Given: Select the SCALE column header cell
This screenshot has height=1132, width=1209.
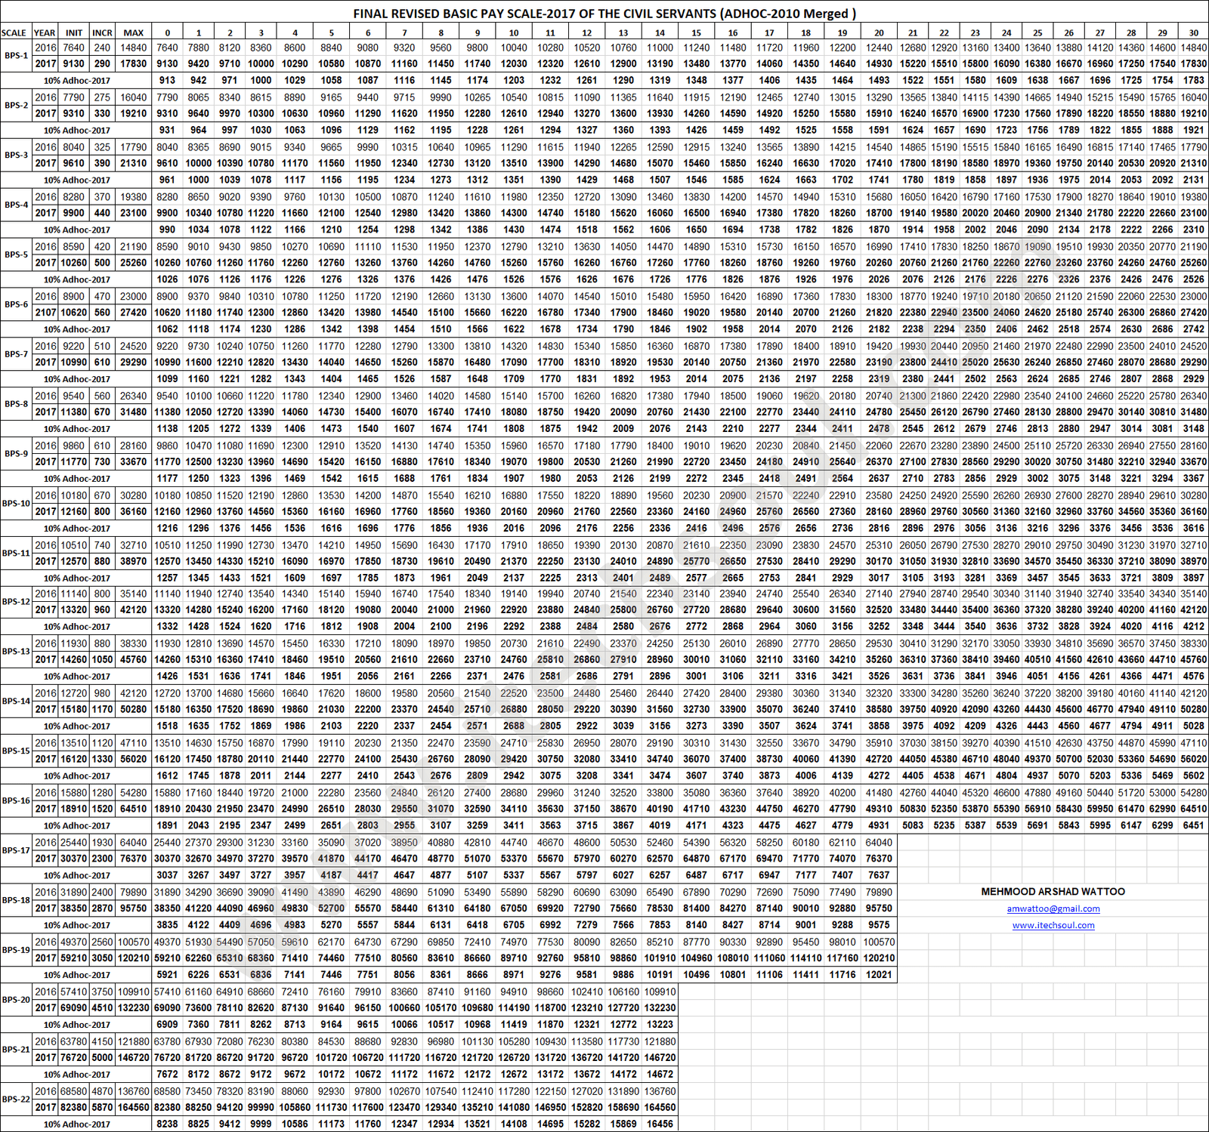Looking at the screenshot, I should click(x=14, y=32).
